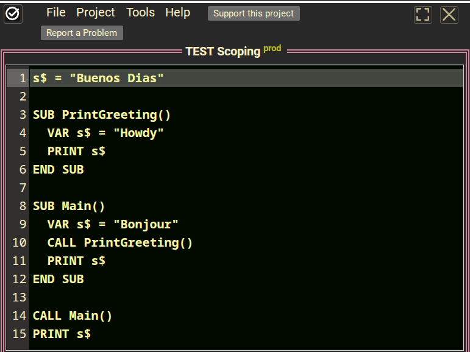Click on SUB PrintGreeting() line

(x=102, y=115)
